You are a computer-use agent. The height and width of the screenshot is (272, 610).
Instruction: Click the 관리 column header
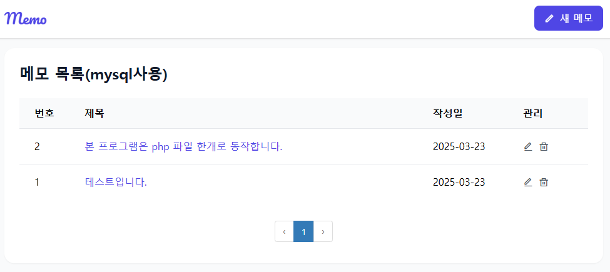click(x=533, y=113)
